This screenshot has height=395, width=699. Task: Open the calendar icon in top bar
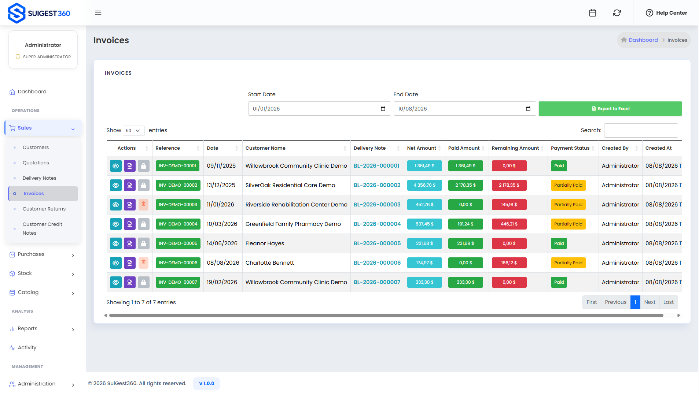coord(593,13)
